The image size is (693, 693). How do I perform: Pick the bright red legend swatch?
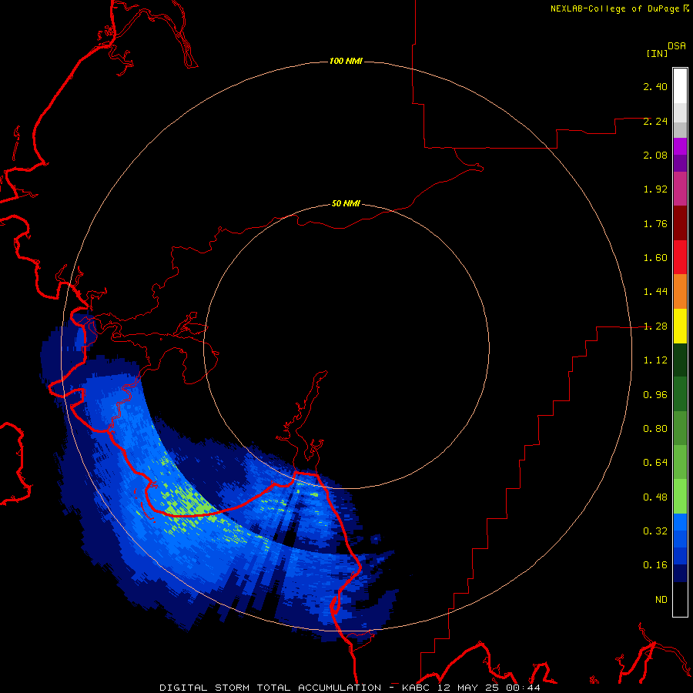click(680, 257)
